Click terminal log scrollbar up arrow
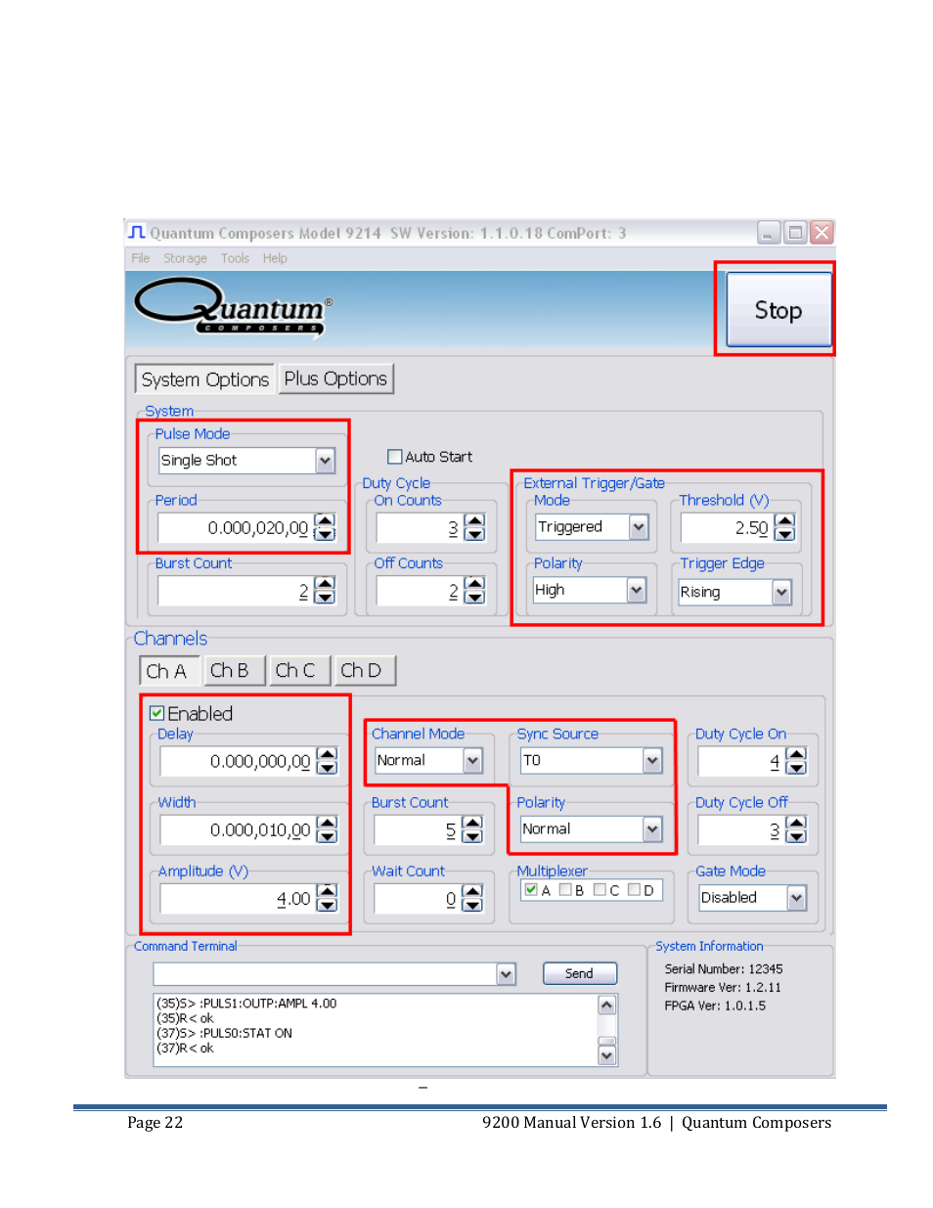 coord(607,1005)
